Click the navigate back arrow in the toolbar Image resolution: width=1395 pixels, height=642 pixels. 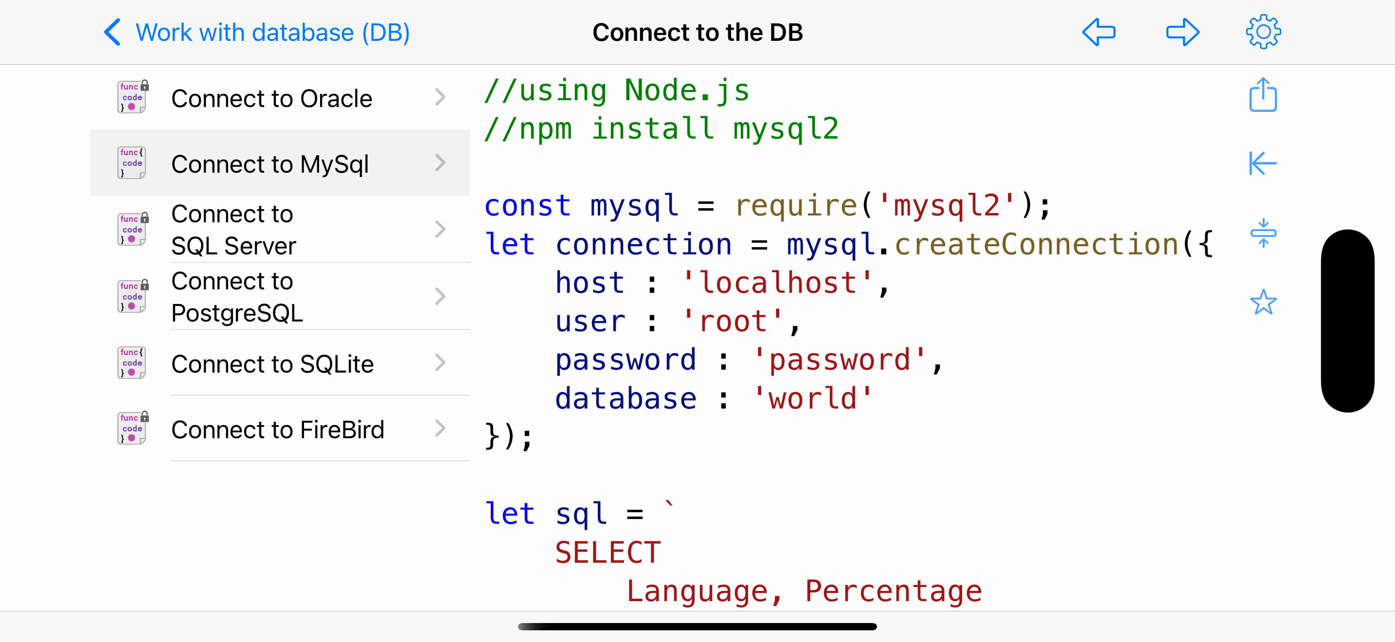coord(1099,32)
